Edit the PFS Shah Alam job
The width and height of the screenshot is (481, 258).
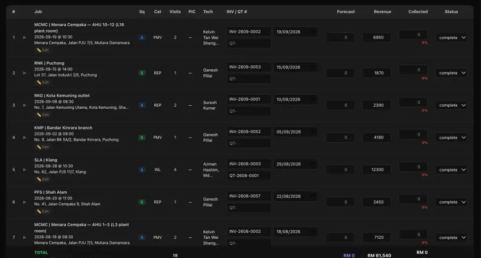coord(43,211)
